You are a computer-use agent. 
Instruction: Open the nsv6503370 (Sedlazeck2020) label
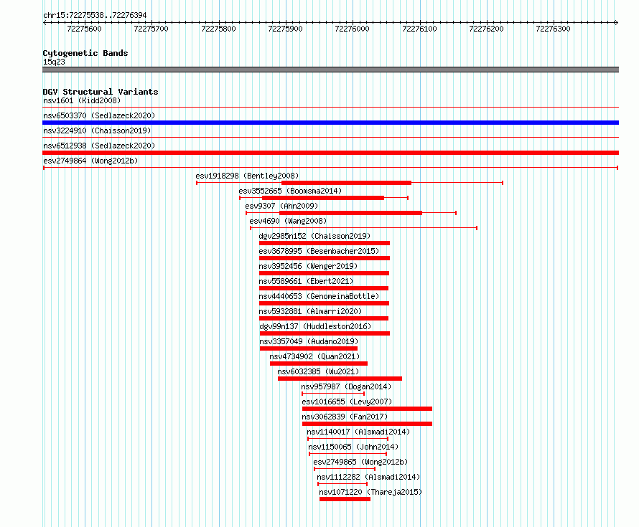point(99,115)
